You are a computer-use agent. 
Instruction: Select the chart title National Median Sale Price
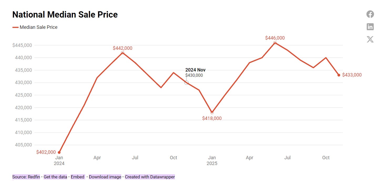pyautogui.click(x=65, y=14)
